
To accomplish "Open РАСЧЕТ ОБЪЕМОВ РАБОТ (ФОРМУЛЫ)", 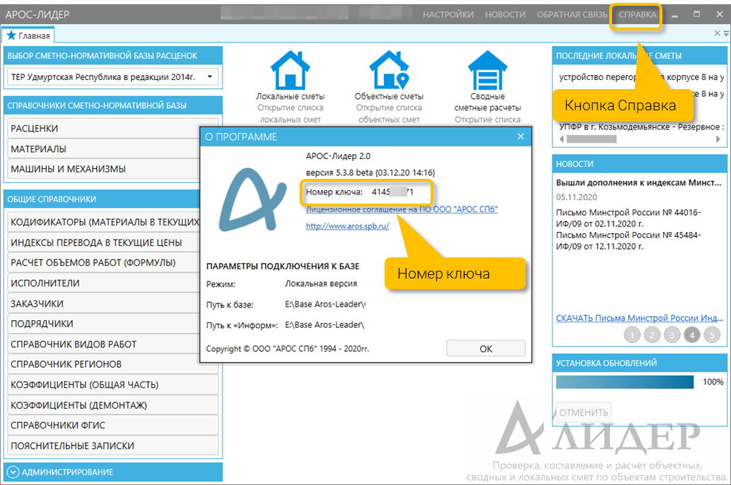I will [x=103, y=262].
